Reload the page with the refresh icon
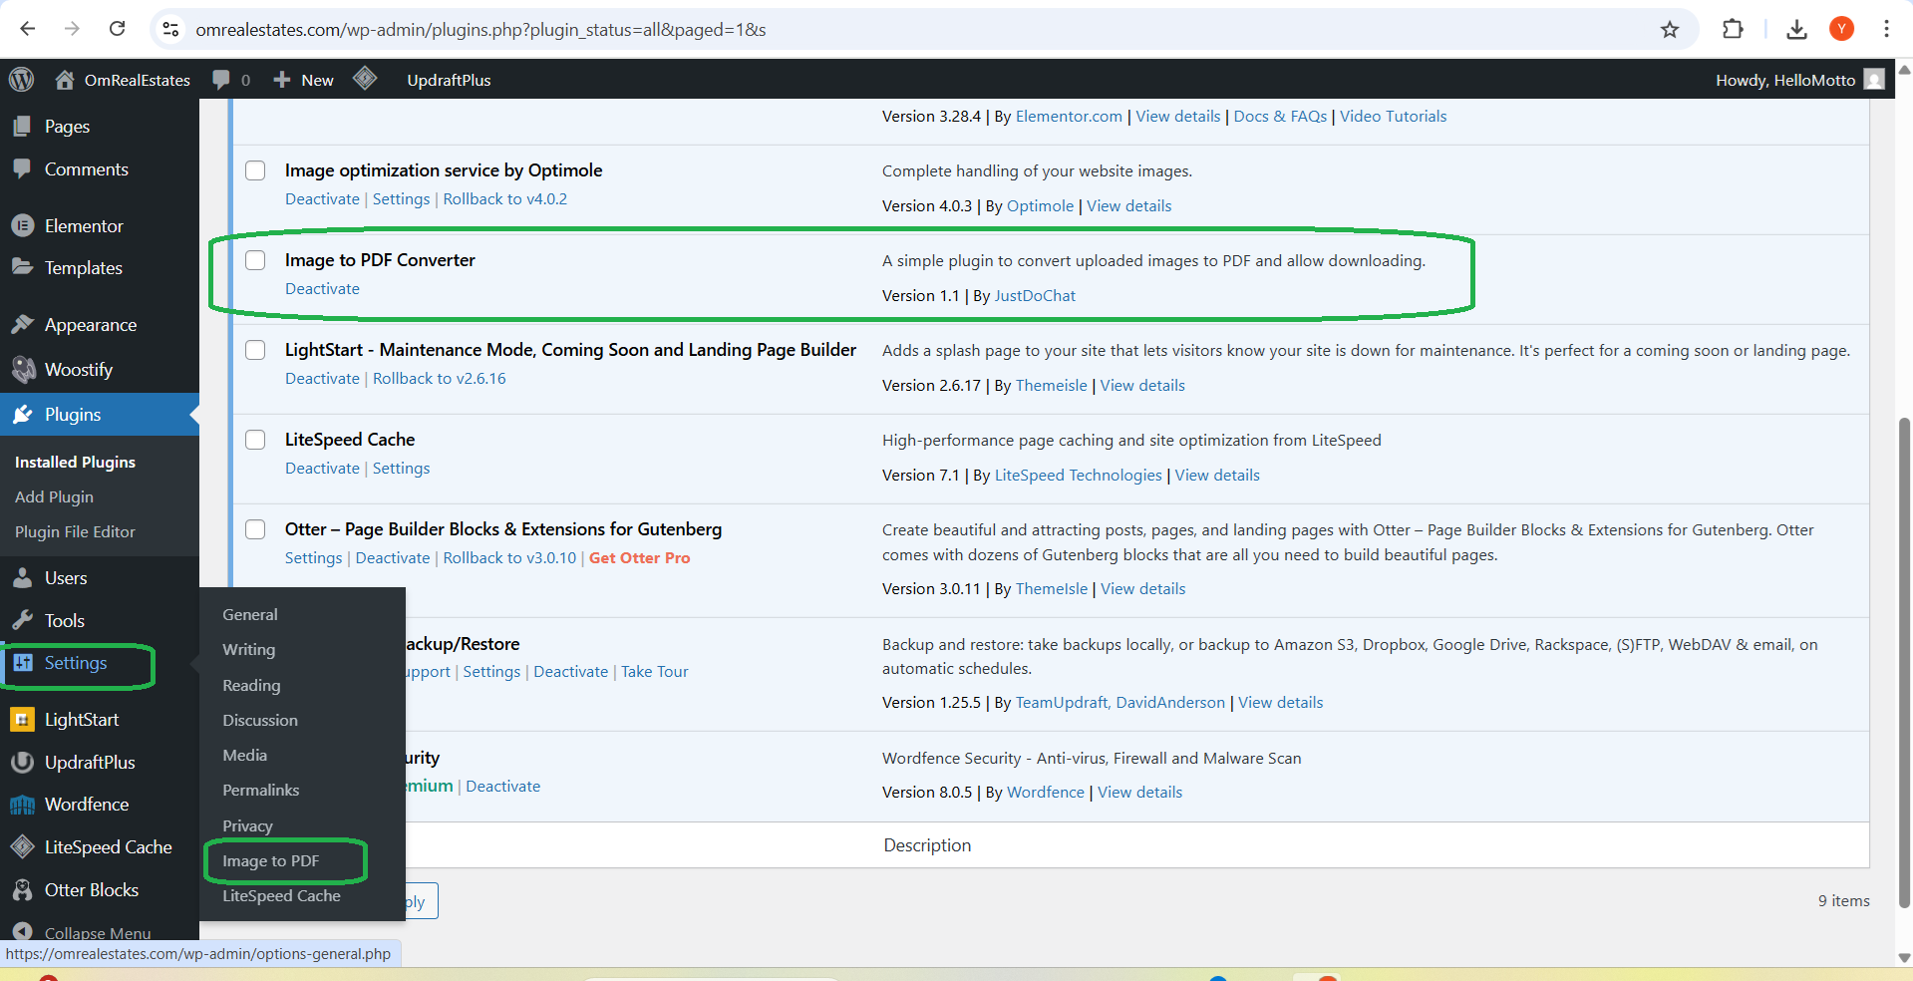Screen dimensions: 1913x981 pos(117,29)
